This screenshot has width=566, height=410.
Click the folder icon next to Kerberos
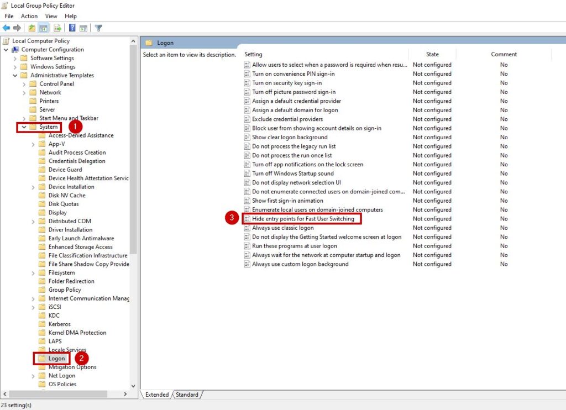point(42,324)
